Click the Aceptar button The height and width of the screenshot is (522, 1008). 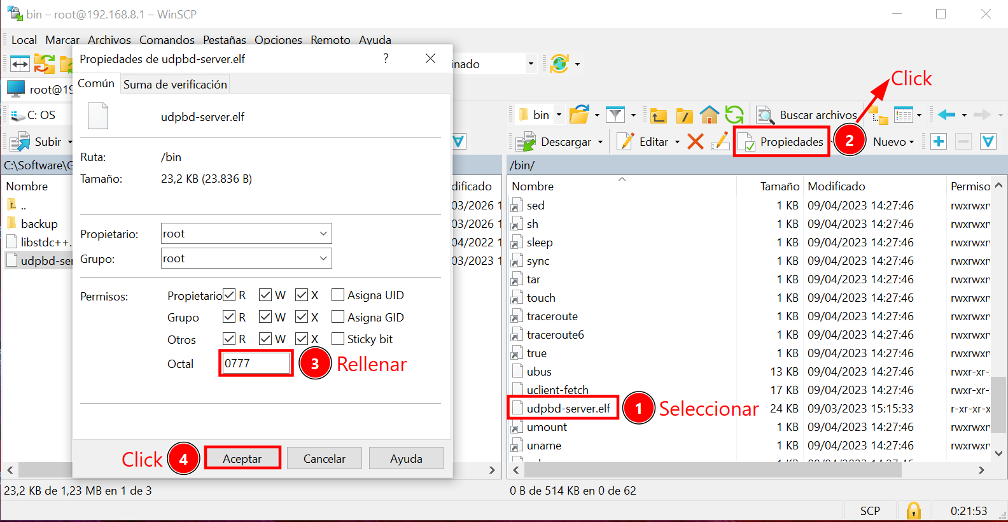[x=242, y=458]
